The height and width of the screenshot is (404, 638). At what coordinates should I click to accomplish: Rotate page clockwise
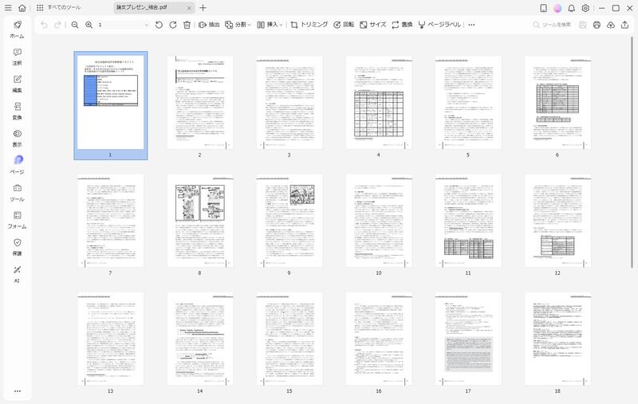tap(173, 25)
